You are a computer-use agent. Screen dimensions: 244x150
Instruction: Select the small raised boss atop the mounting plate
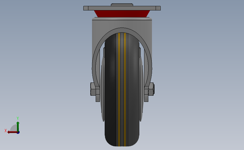click(122, 5)
